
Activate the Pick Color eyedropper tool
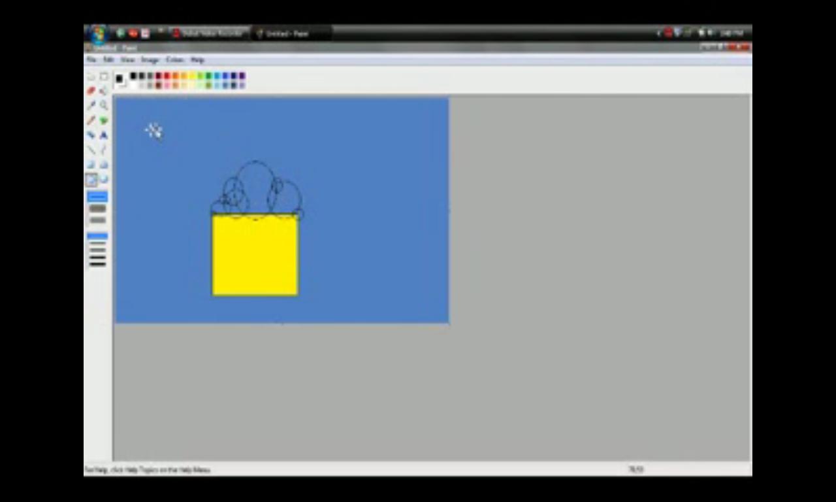pyautogui.click(x=91, y=105)
